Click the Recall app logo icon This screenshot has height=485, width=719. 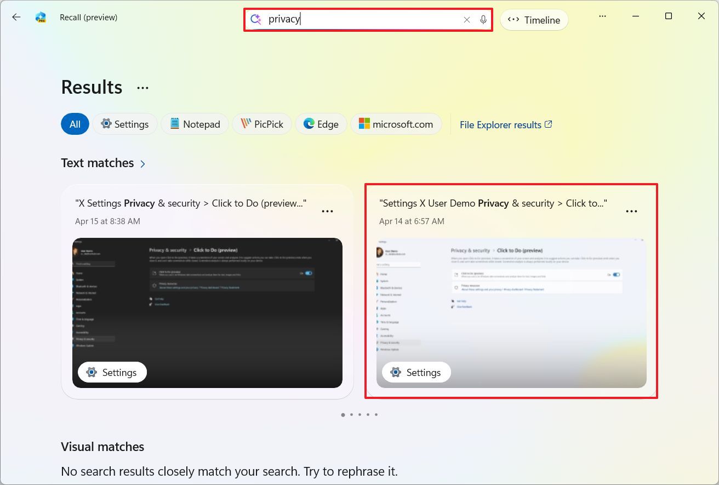click(x=41, y=17)
